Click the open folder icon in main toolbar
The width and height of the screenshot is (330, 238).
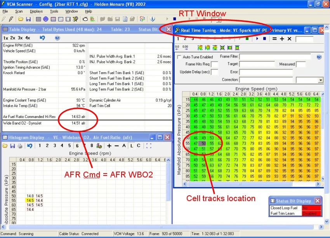point(20,19)
